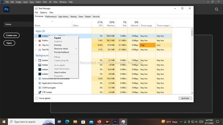Click in the Type here to search box

(x=31, y=122)
